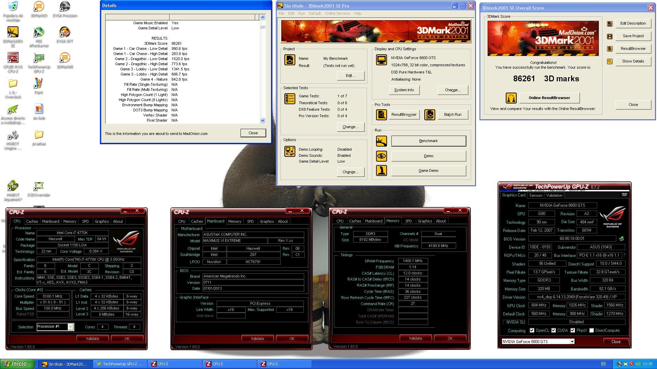Open the EVGA Precision desktop icon

[65, 9]
